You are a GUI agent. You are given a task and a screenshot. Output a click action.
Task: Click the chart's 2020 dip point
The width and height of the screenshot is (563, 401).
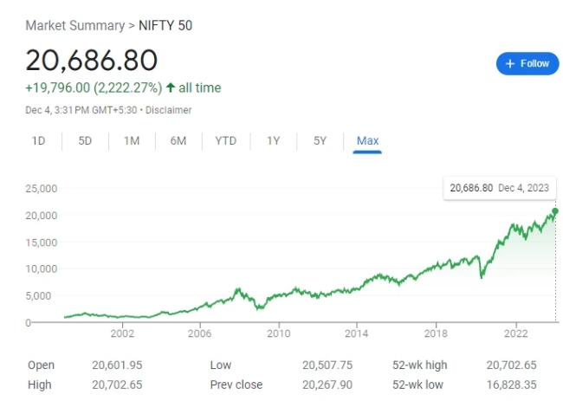coord(482,276)
